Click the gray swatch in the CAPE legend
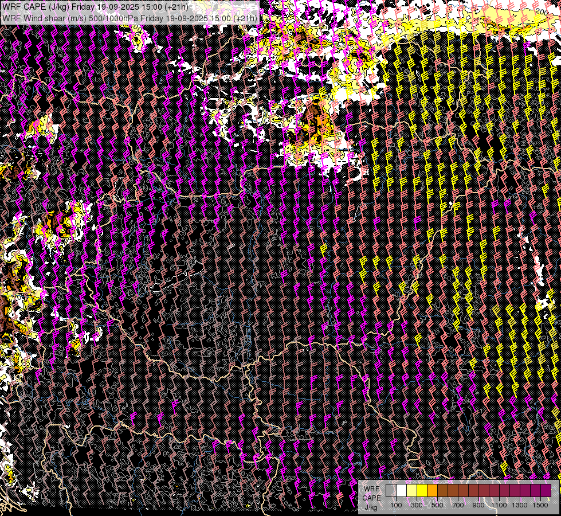This screenshot has width=561, height=516. pyautogui.click(x=391, y=491)
